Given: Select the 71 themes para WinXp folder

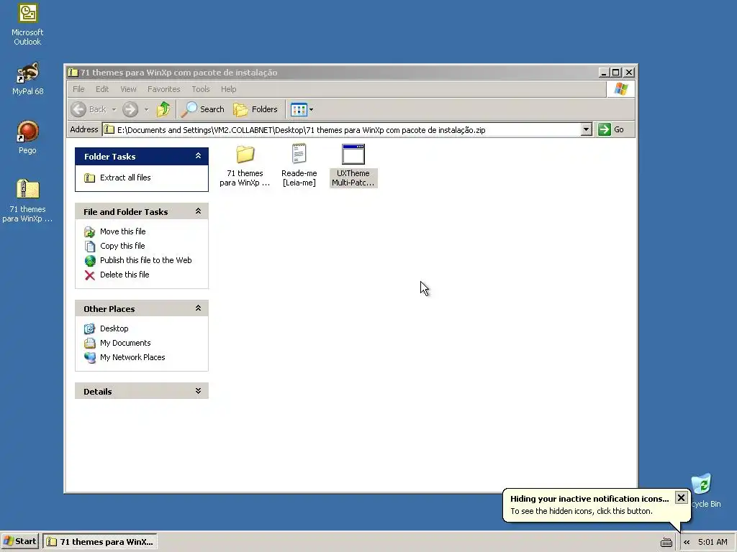Looking at the screenshot, I should click(245, 166).
